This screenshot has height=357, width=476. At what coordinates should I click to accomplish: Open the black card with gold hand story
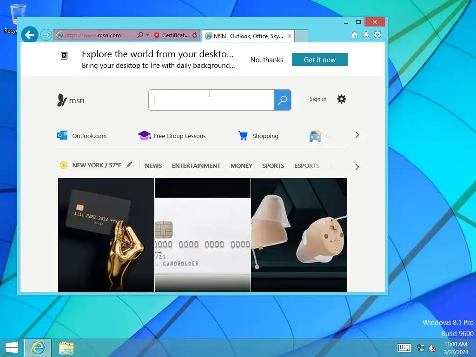click(x=106, y=235)
